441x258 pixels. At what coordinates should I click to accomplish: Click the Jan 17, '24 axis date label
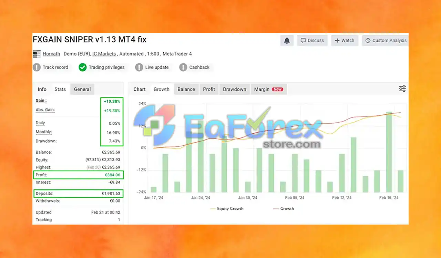[153, 198]
